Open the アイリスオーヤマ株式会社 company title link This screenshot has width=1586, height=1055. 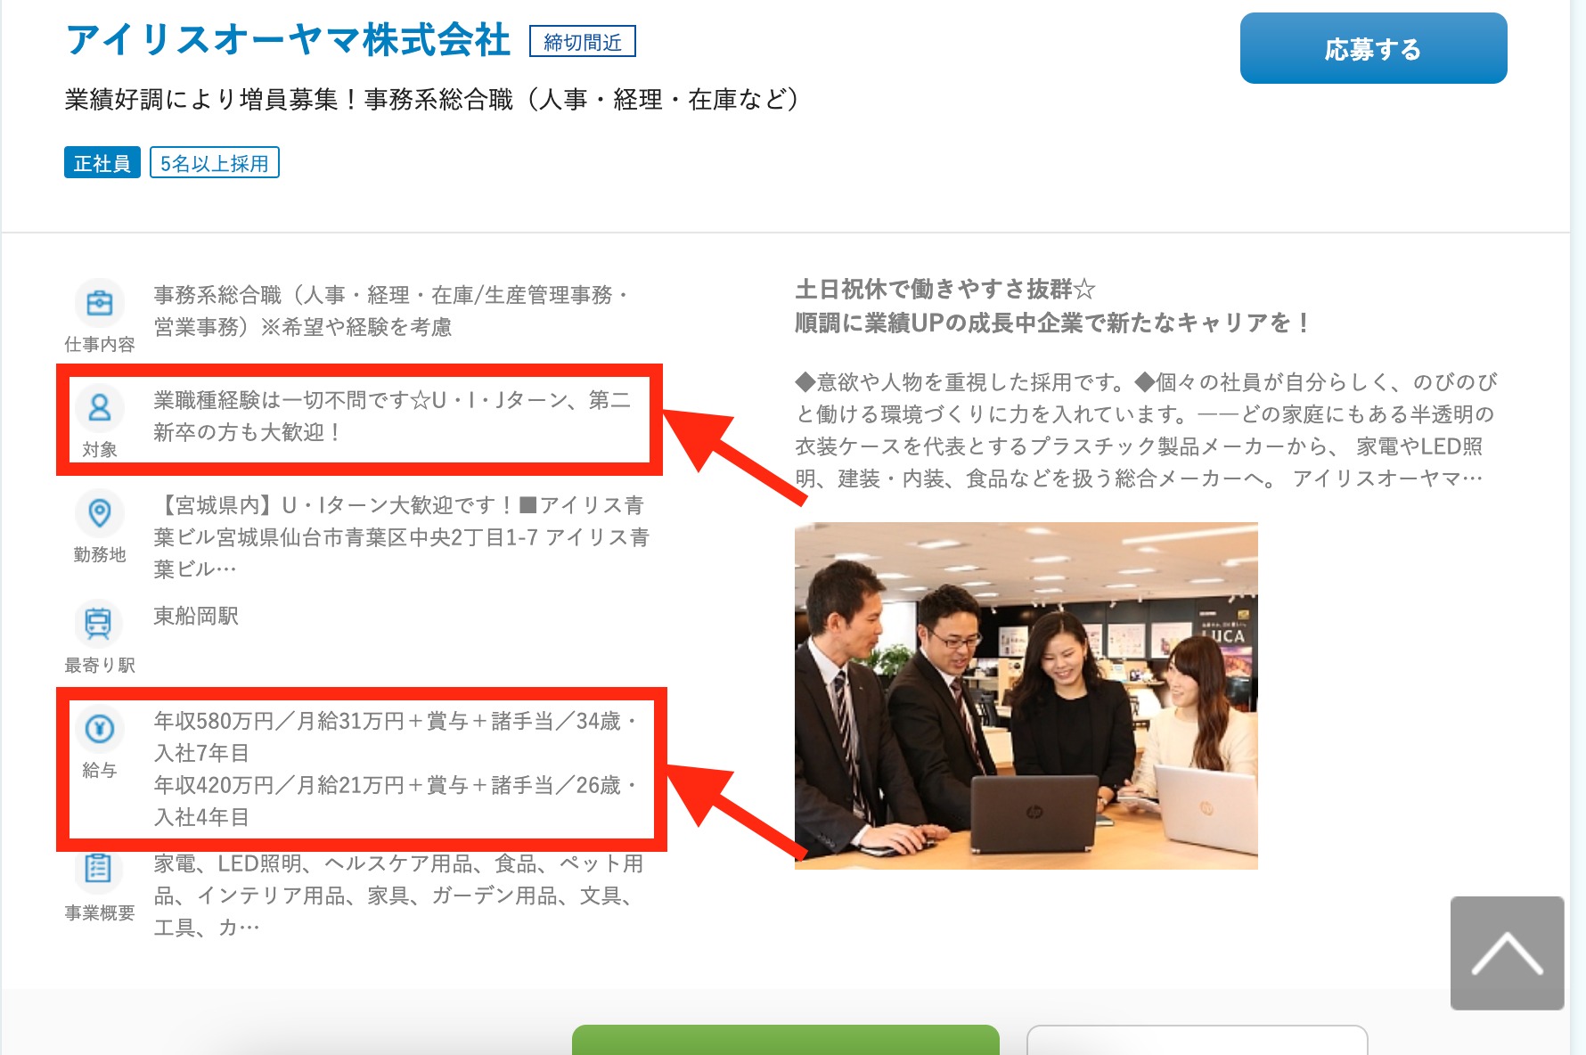pos(288,40)
